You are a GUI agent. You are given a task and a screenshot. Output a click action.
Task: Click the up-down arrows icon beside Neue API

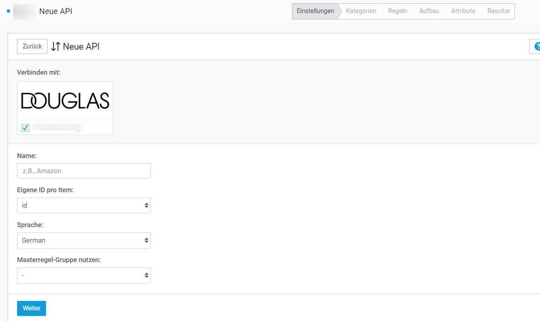click(56, 46)
